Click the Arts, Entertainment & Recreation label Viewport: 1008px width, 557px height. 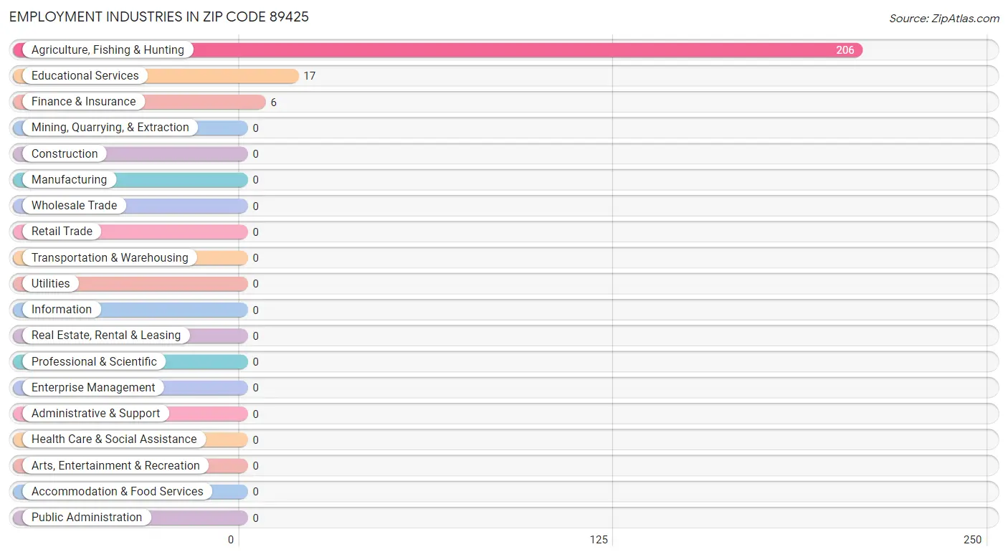(x=115, y=465)
